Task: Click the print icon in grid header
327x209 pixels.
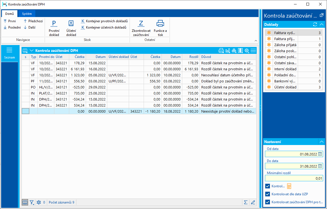Action: [x=221, y=51]
